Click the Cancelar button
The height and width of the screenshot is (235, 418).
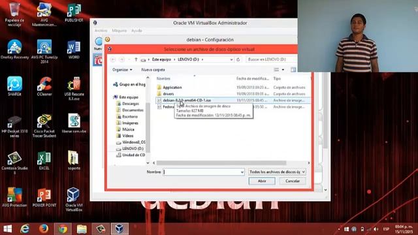[293, 181]
